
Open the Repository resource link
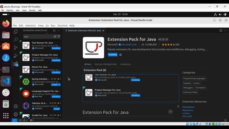pyautogui.click(x=187, y=110)
